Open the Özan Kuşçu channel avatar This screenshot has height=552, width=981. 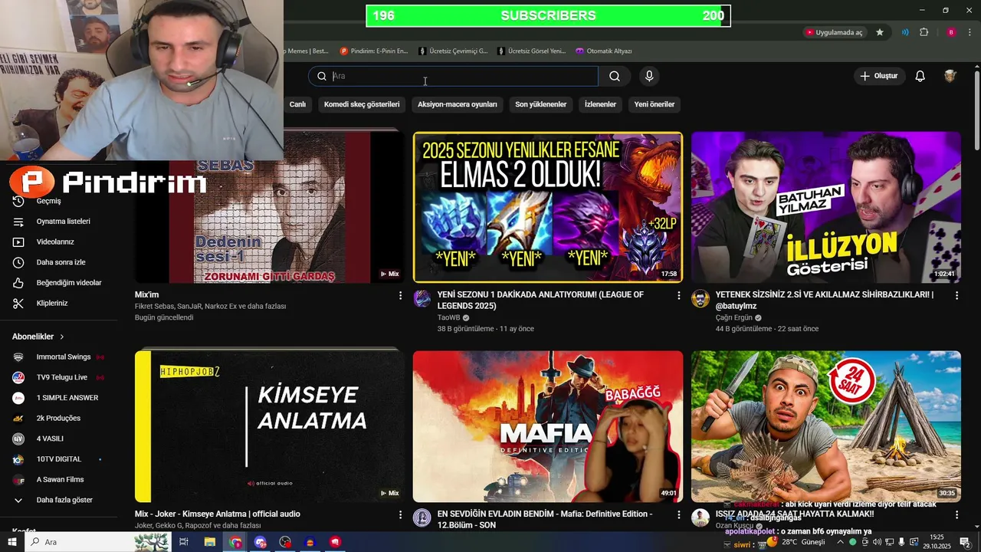(x=700, y=518)
